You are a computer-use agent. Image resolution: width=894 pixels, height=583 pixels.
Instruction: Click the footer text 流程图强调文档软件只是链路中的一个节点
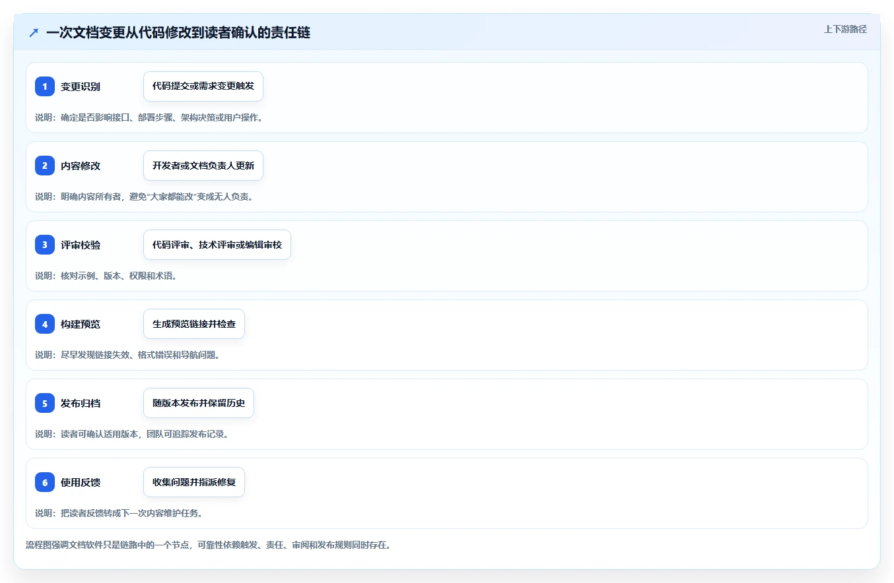208,545
